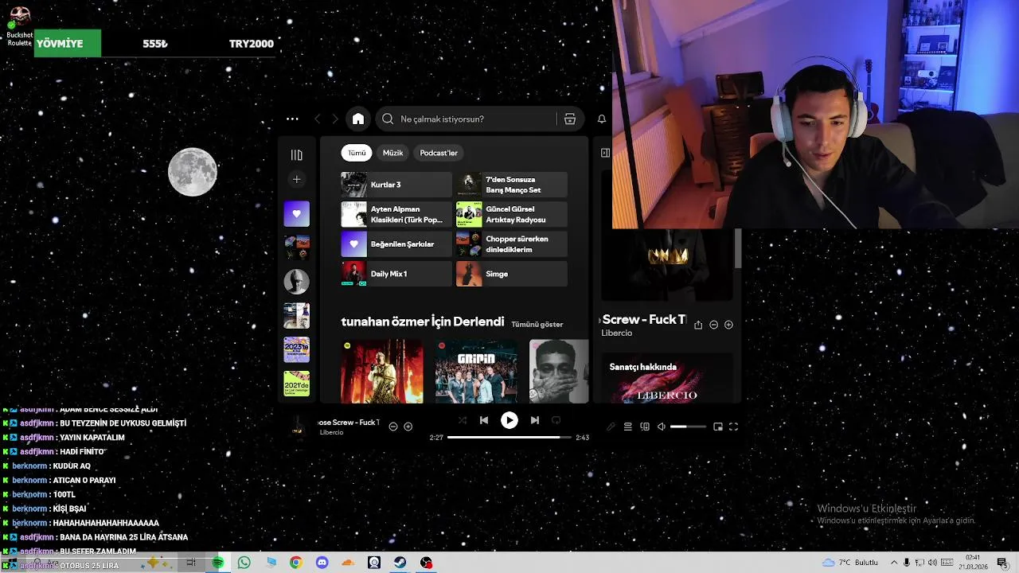Mute the volume speaker icon
Screen dimensions: 1019x573
(661, 427)
